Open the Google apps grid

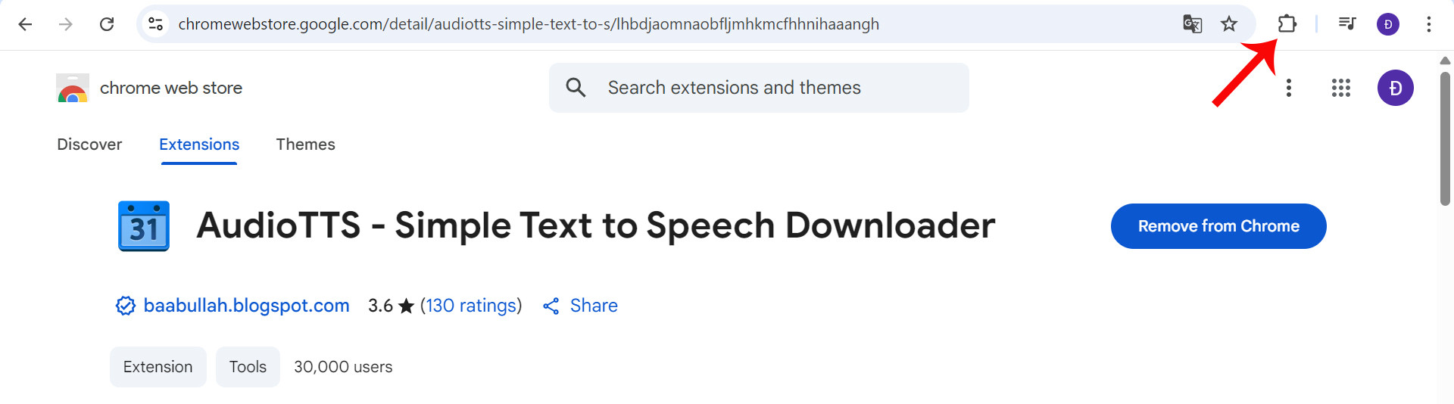pyautogui.click(x=1340, y=88)
